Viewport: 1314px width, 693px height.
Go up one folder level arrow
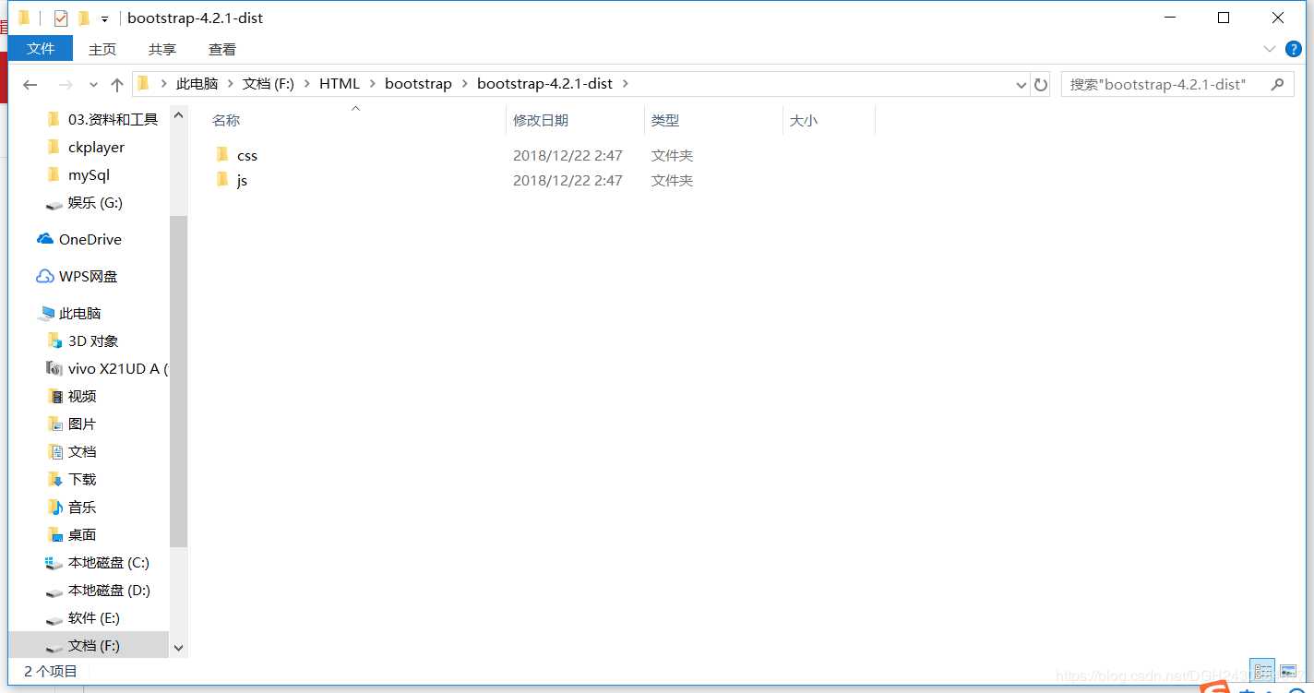click(116, 84)
